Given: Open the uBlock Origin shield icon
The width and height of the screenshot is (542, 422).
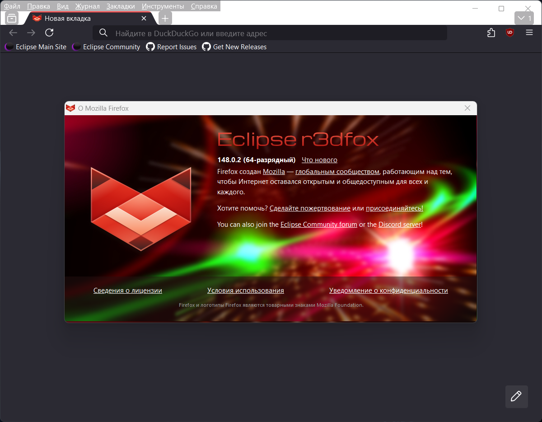Looking at the screenshot, I should 510,33.
